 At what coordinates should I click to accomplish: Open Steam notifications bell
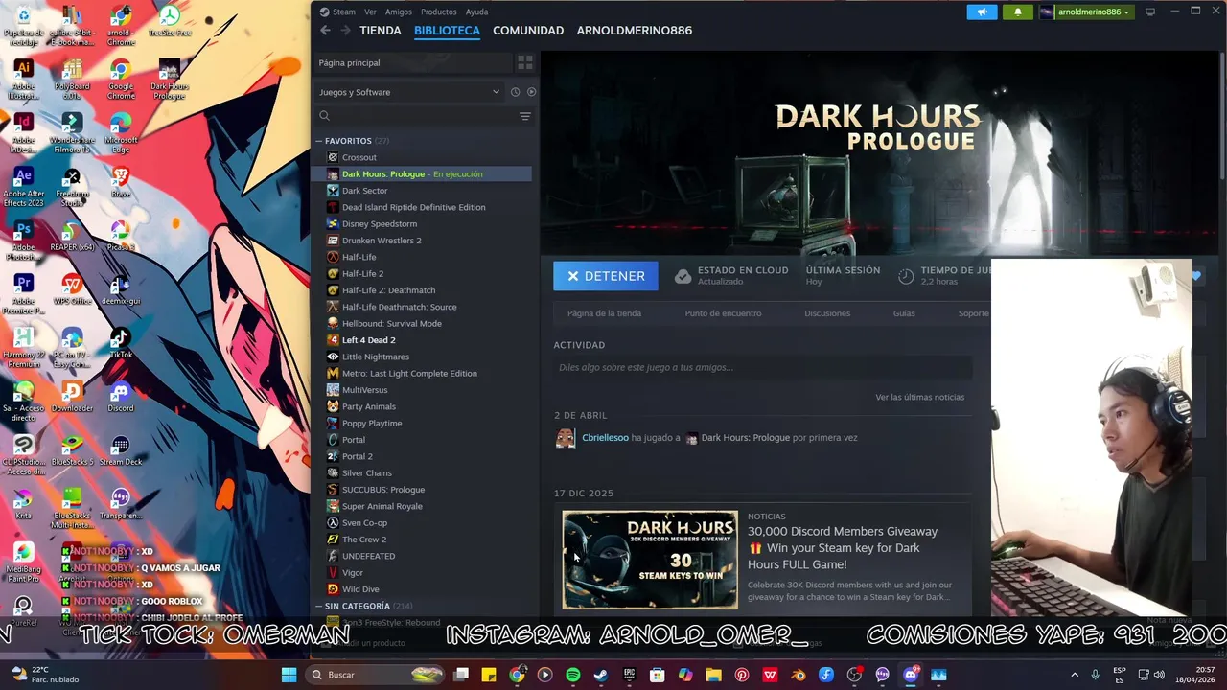tap(1017, 11)
